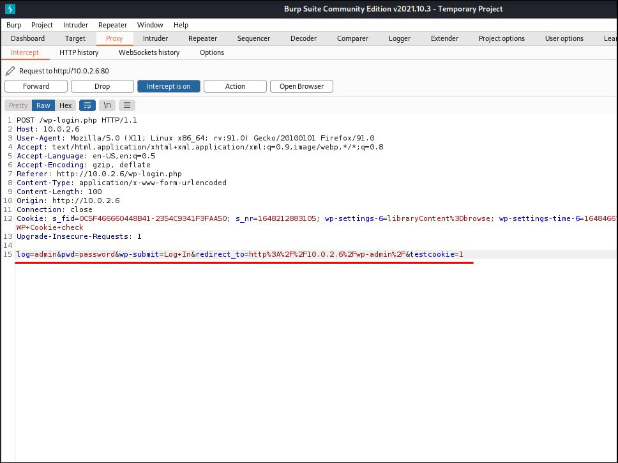Switch to Raw view

click(x=43, y=105)
